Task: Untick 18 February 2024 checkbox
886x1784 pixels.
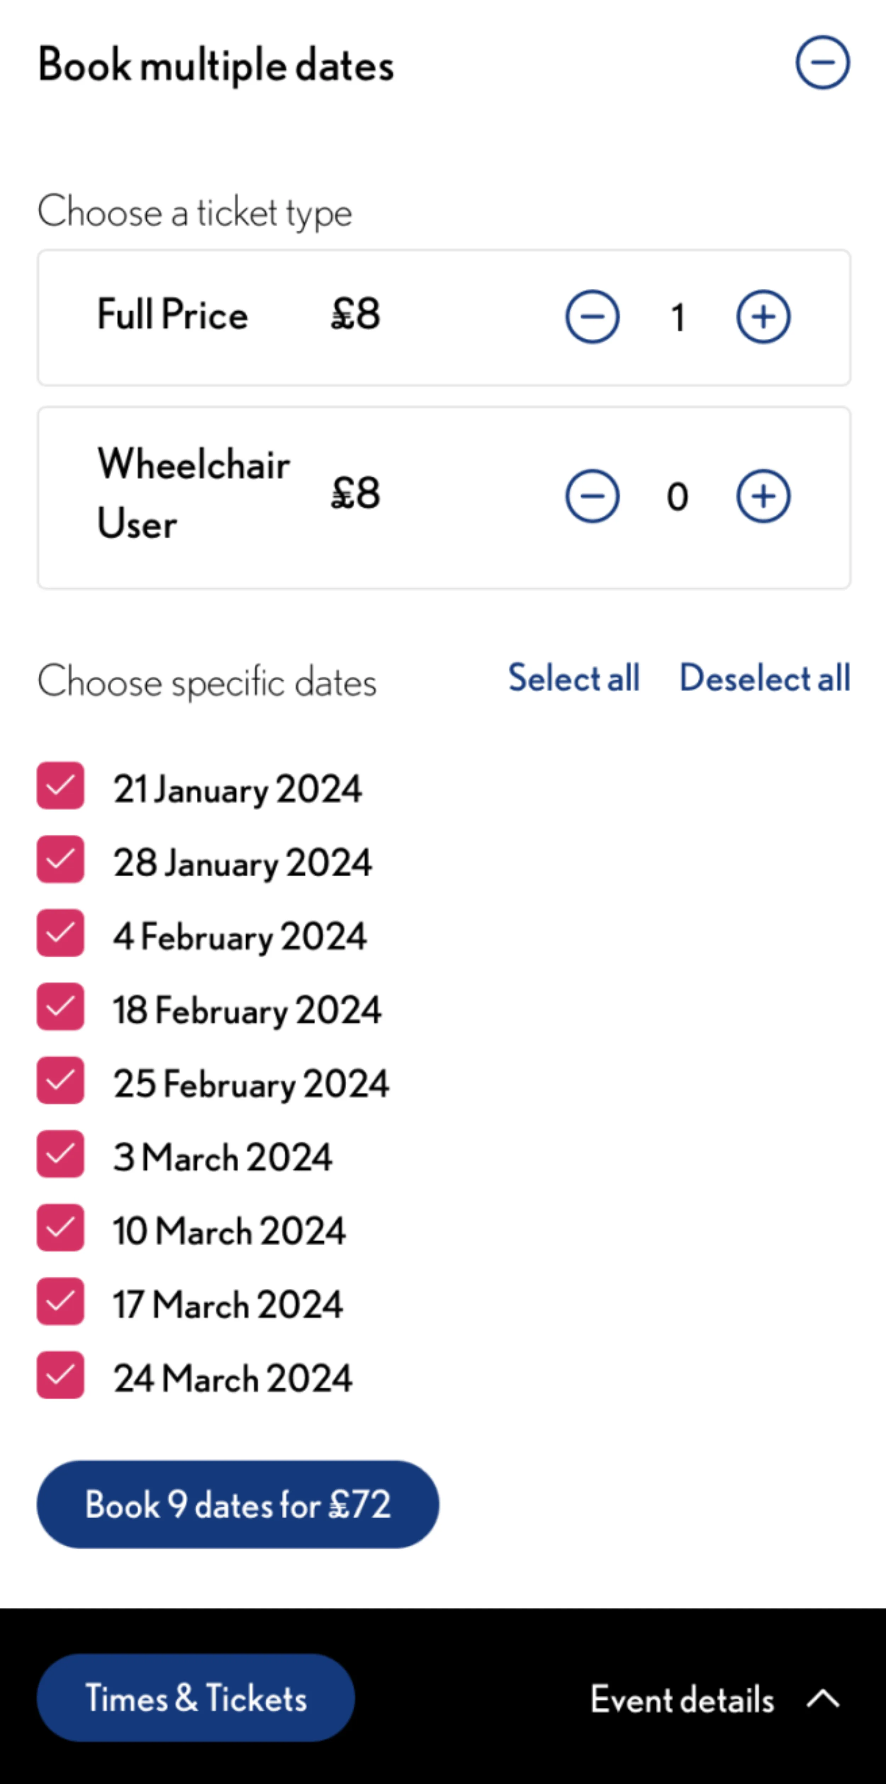Action: (x=61, y=1007)
